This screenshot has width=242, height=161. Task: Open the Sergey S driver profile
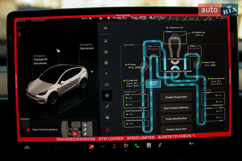pyautogui.click(x=118, y=18)
